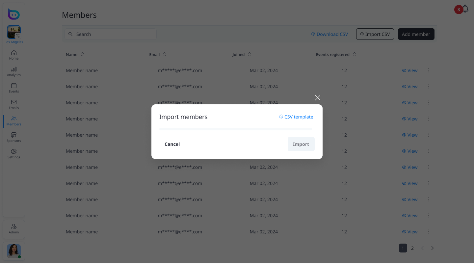Click the notifications bell icon

[x=465, y=9]
